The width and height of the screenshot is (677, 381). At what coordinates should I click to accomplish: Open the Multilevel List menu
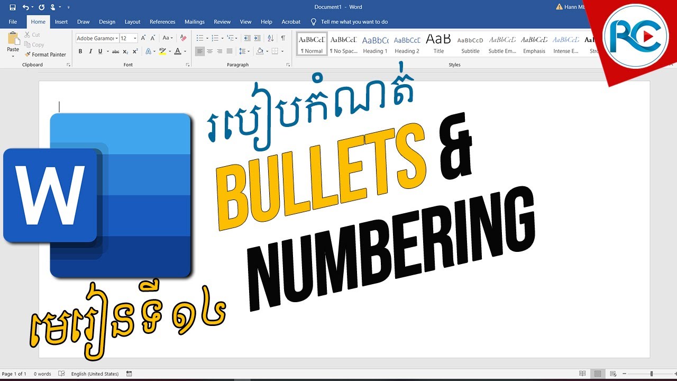coord(231,38)
